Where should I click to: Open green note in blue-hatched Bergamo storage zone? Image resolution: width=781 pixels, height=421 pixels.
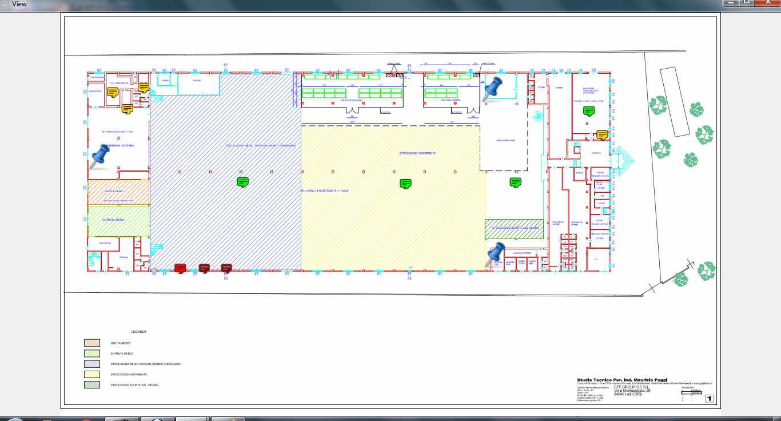(243, 182)
